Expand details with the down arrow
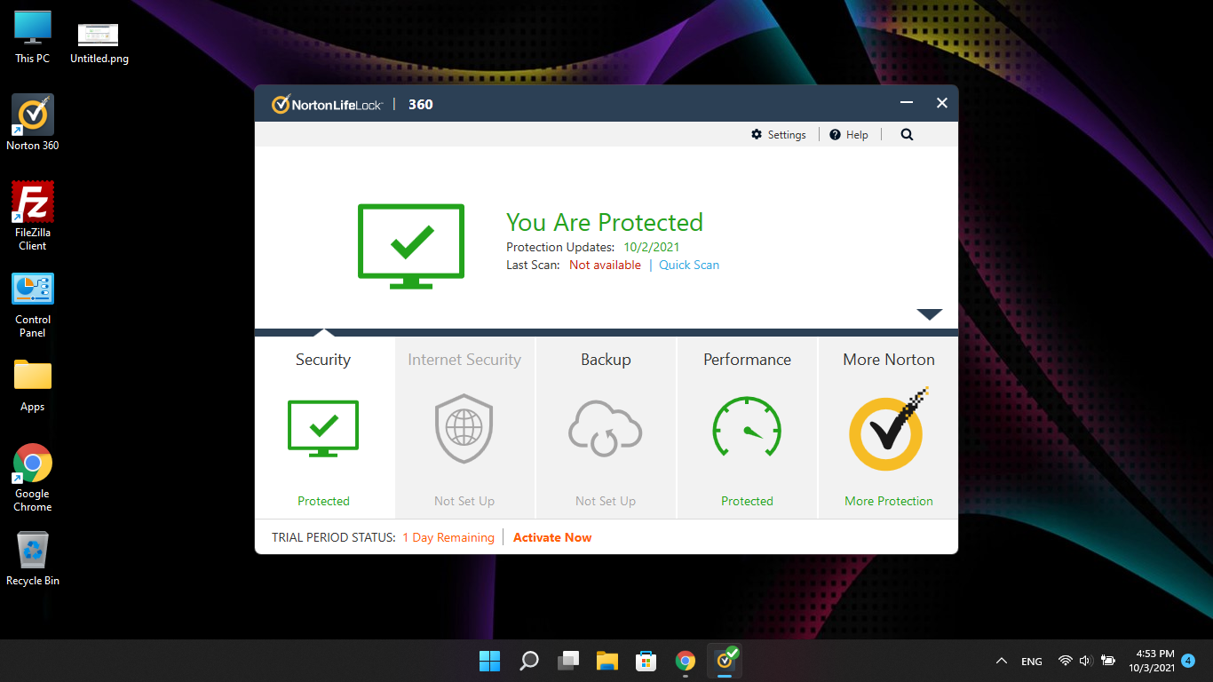This screenshot has height=682, width=1213. click(930, 314)
